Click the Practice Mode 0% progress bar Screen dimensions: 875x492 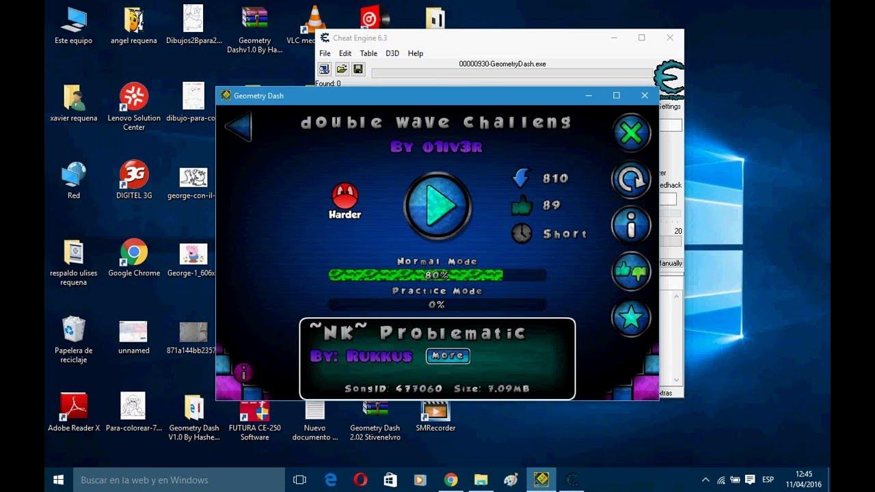(x=437, y=305)
